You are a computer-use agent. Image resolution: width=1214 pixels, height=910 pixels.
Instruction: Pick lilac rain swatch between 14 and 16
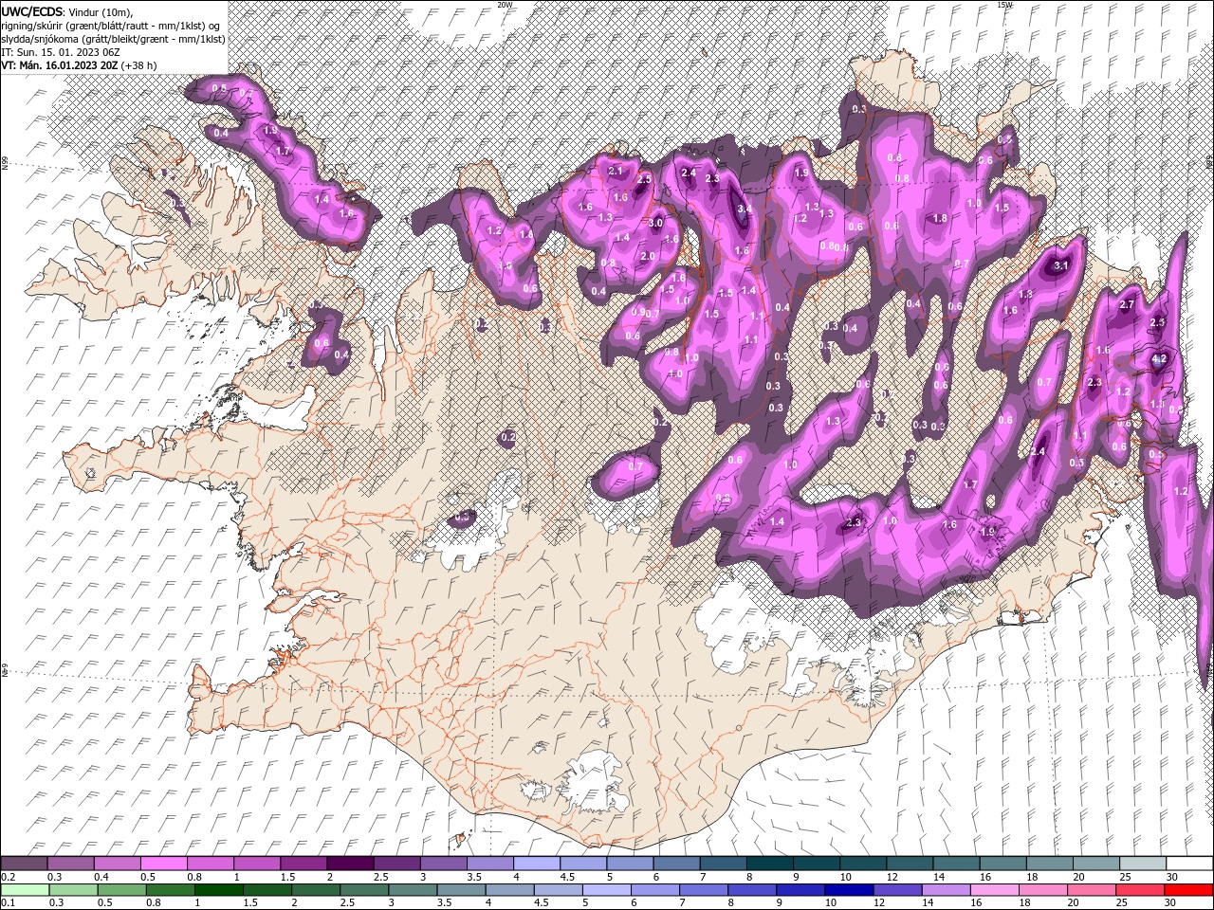pos(945,889)
